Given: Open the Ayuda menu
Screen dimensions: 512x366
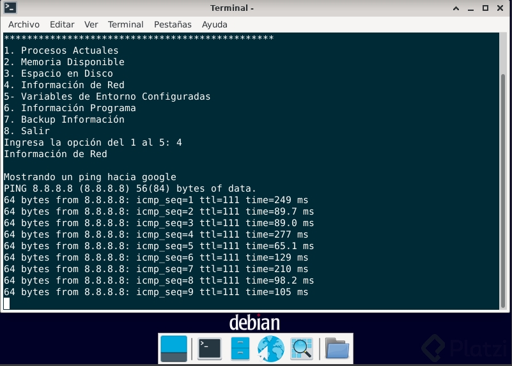Looking at the screenshot, I should tap(215, 24).
